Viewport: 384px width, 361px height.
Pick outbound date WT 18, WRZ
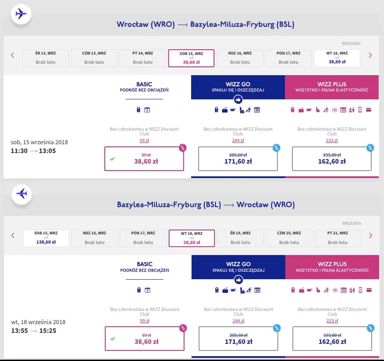tap(337, 58)
